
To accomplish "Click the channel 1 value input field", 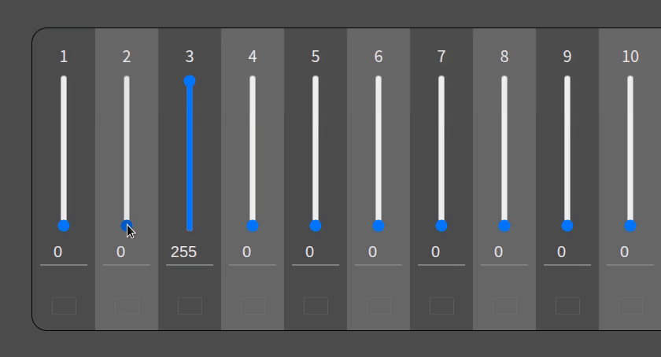I will (64, 252).
